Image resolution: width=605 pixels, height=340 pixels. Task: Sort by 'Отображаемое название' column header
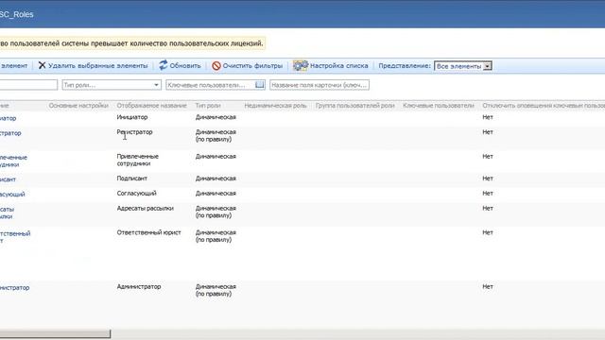pyautogui.click(x=151, y=105)
